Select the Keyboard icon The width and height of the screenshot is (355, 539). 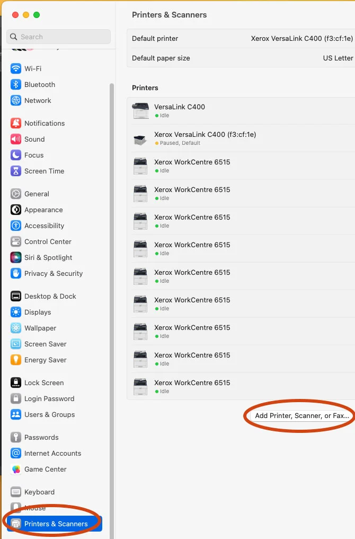16,492
